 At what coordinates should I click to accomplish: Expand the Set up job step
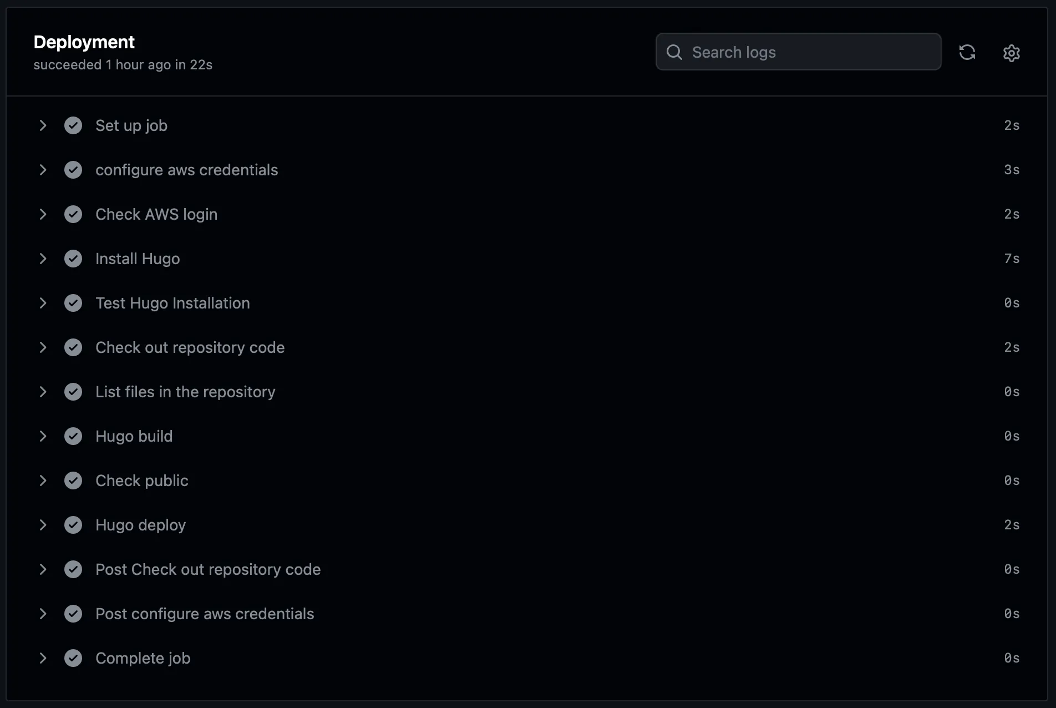43,125
